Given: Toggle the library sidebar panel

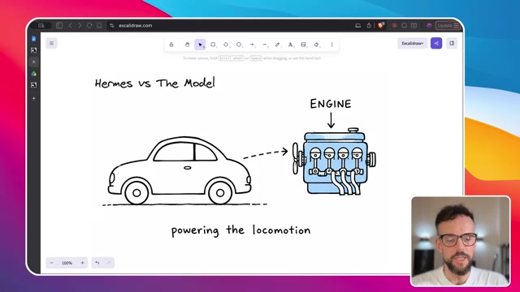Looking at the screenshot, I should 452,43.
